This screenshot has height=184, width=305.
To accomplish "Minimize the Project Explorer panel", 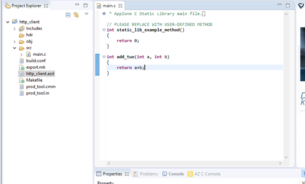I will click(77, 4).
